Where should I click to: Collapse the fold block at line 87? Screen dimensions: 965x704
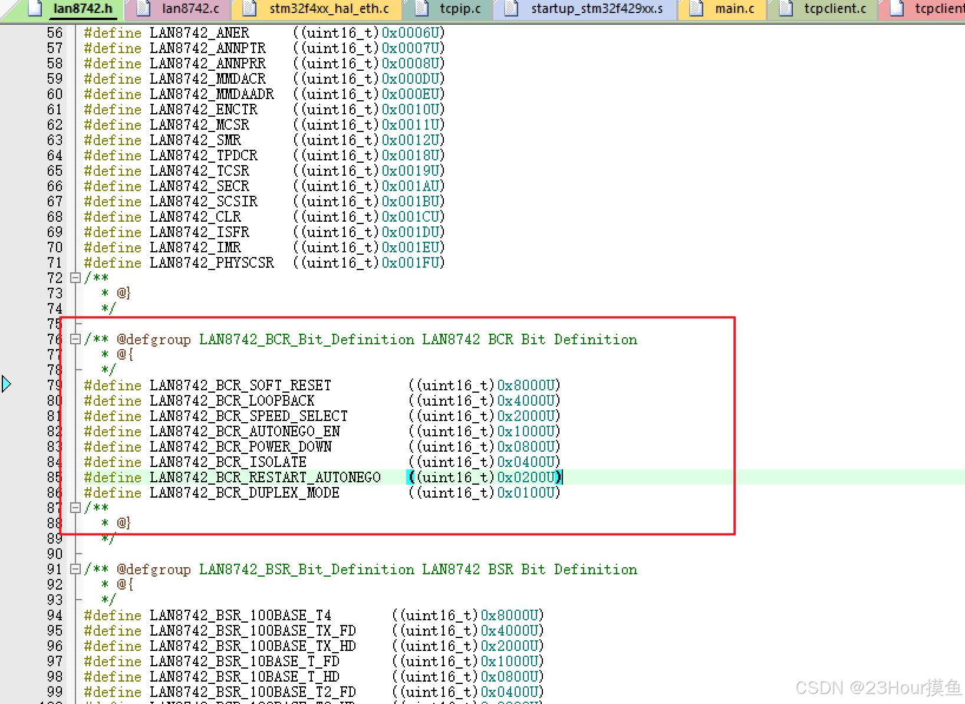point(75,508)
